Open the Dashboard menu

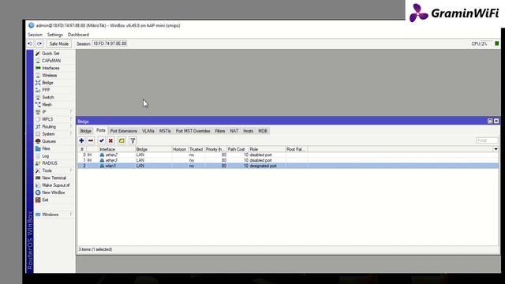[x=78, y=35]
